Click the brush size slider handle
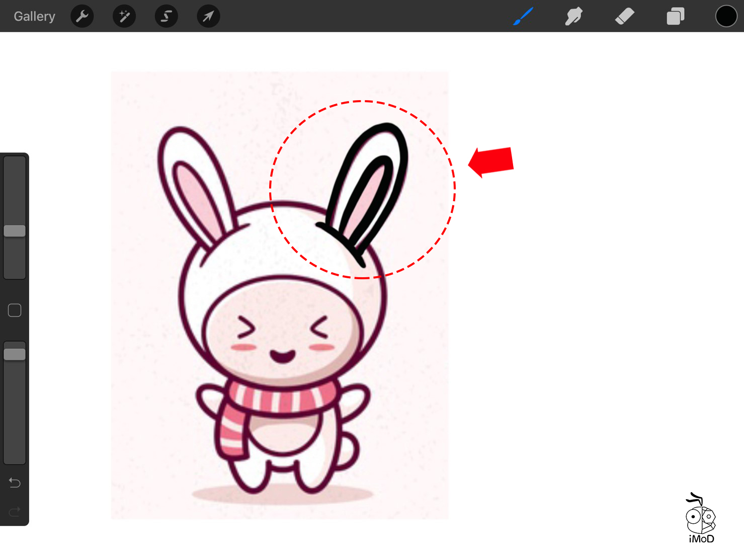Screen dimensions: 744x558 pyautogui.click(x=15, y=231)
